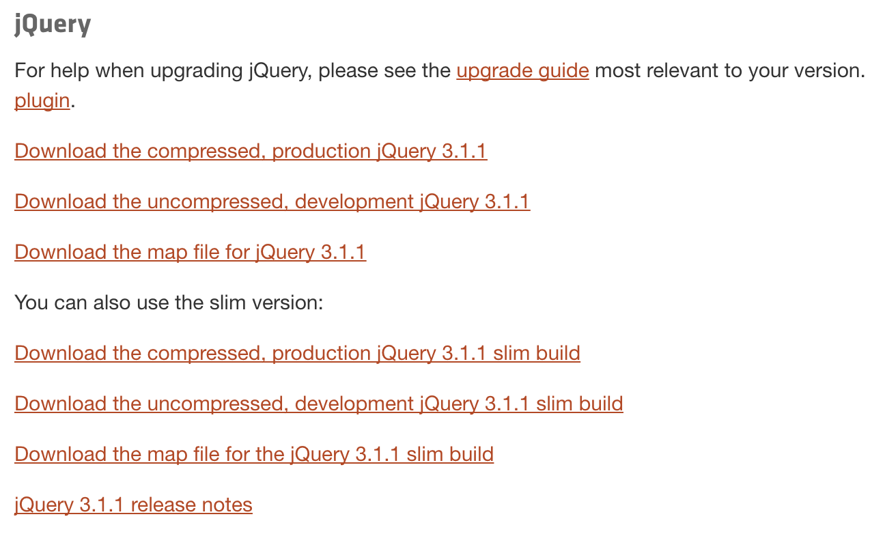Follow the plugin link
The height and width of the screenshot is (534, 870).
point(42,100)
